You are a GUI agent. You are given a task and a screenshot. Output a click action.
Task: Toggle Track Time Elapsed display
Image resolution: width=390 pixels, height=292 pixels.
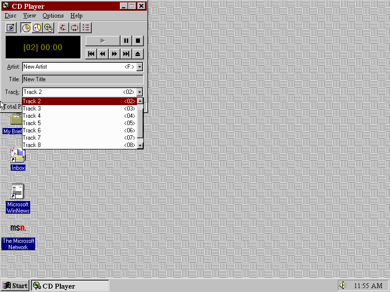click(26, 28)
